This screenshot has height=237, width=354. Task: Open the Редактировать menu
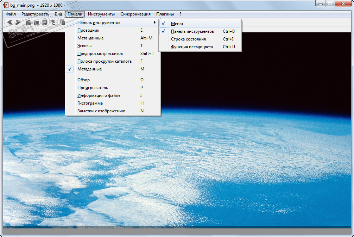[35, 14]
